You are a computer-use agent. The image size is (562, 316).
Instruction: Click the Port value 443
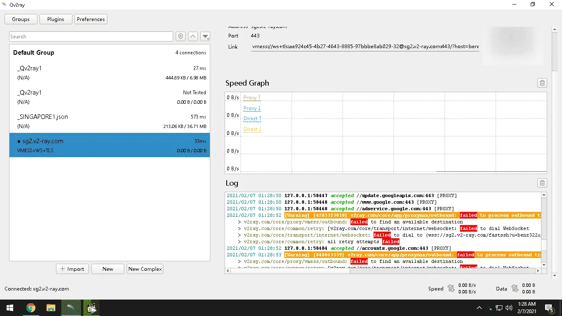coord(255,36)
